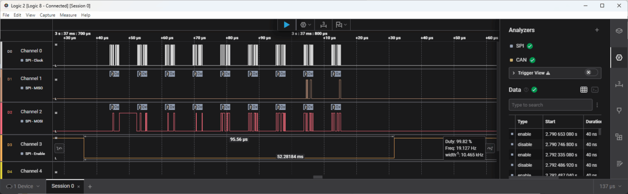Open the 1 Device dropdown

(x=23, y=186)
